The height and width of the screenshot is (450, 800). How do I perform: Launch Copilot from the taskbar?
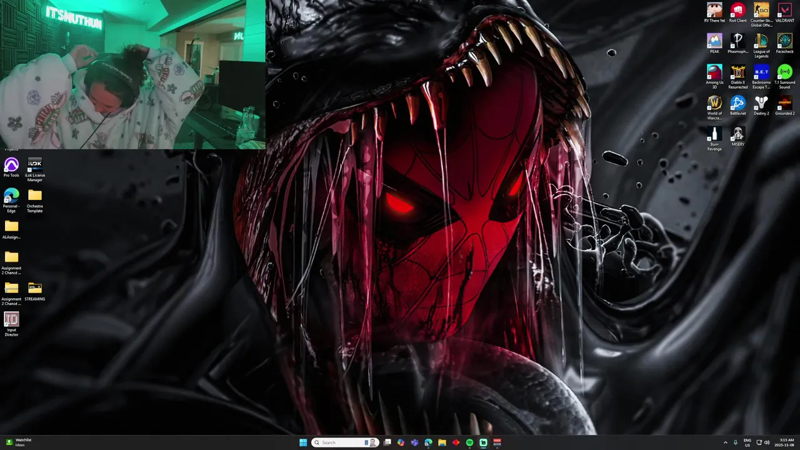(x=401, y=442)
